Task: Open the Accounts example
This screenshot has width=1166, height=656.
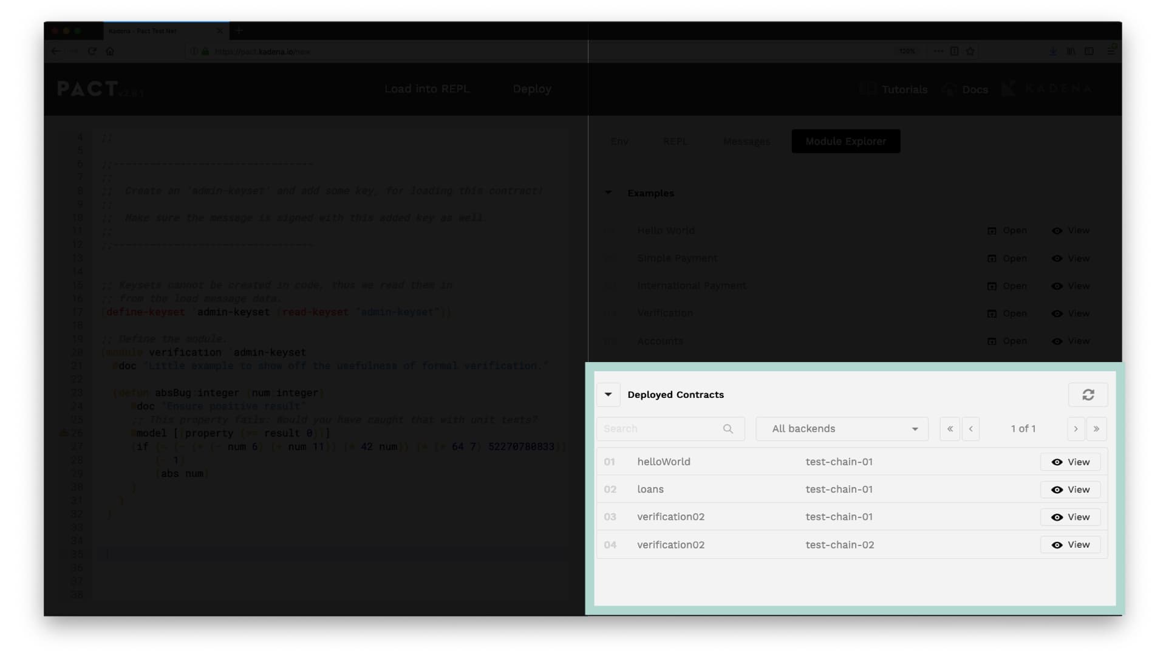Action: [x=1007, y=341]
